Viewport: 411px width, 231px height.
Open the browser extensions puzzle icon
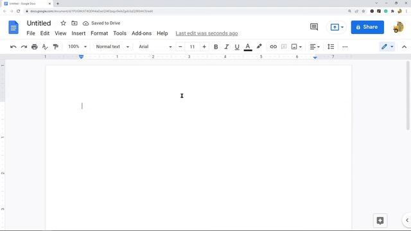pos(392,12)
